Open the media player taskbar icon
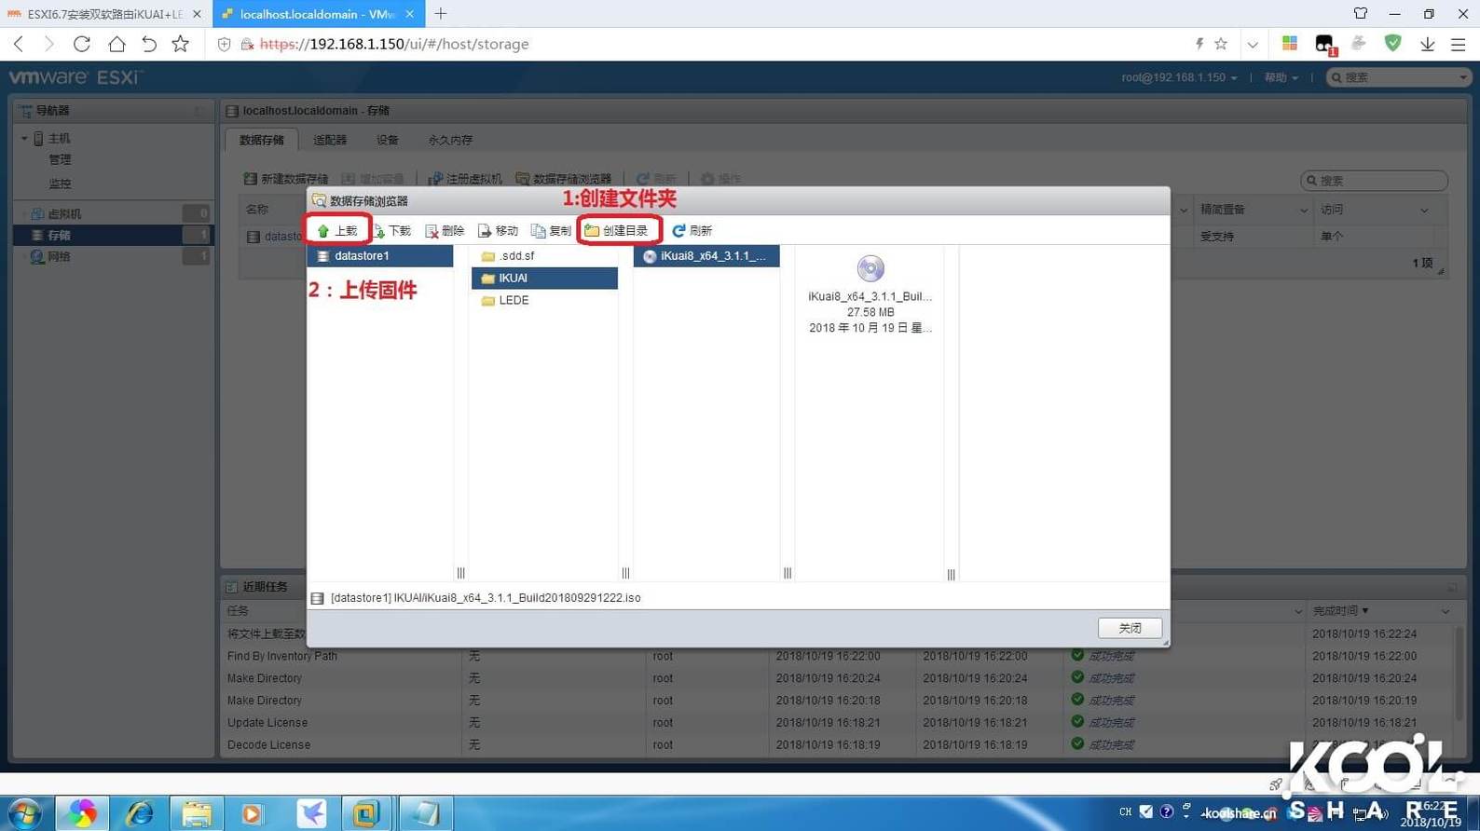Screen dimensions: 1480x831 click(x=253, y=813)
